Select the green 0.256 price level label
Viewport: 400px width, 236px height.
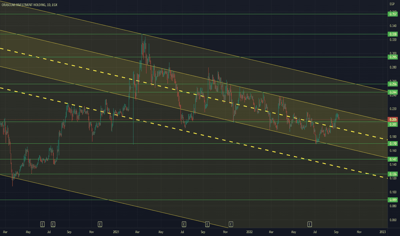point(393,84)
